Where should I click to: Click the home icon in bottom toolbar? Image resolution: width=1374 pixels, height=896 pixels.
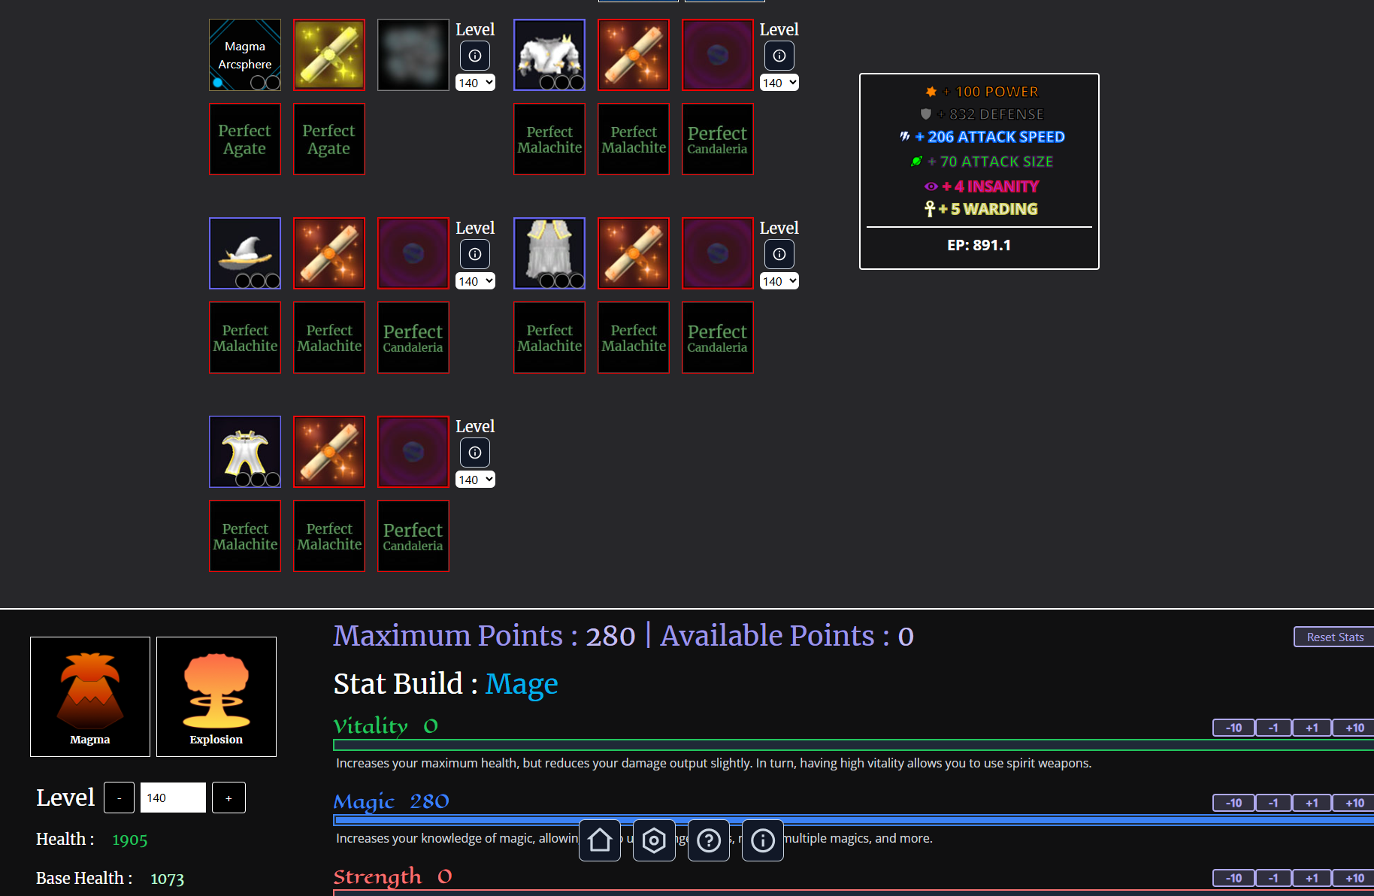pyautogui.click(x=600, y=840)
